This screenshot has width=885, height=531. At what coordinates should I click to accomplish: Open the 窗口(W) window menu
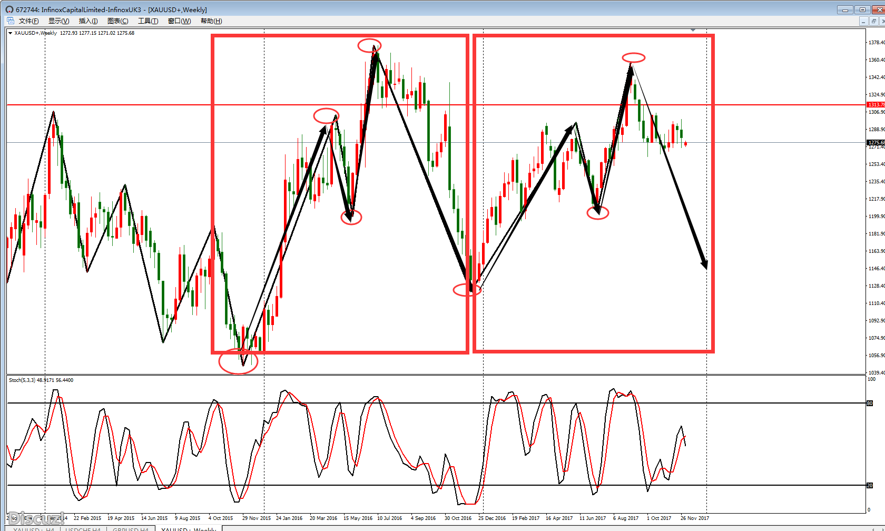(x=179, y=21)
